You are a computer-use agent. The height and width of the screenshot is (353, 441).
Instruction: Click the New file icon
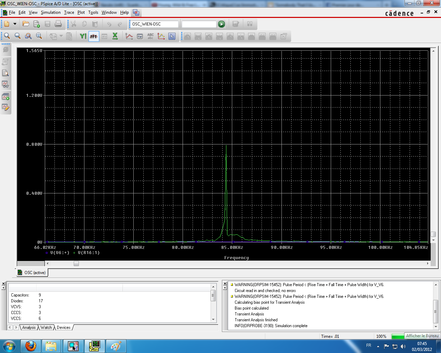pyautogui.click(x=7, y=24)
